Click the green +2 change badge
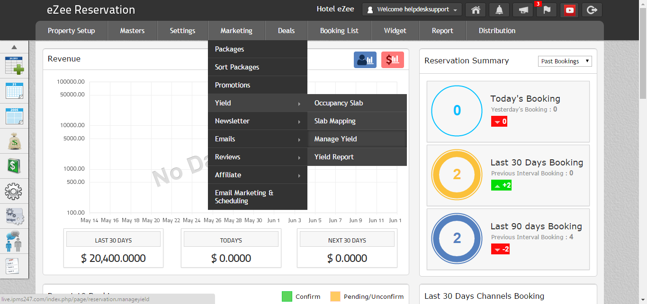The image size is (647, 304). (x=501, y=185)
